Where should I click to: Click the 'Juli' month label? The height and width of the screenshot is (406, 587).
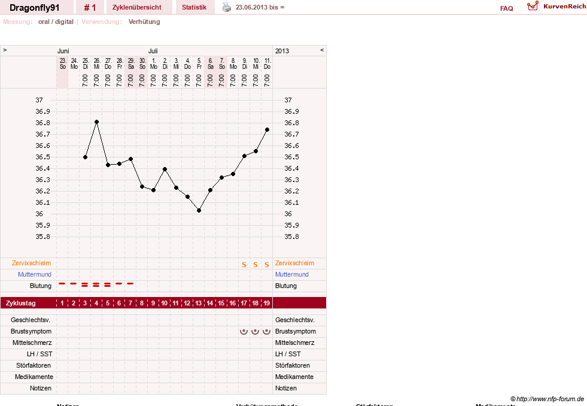tap(153, 51)
